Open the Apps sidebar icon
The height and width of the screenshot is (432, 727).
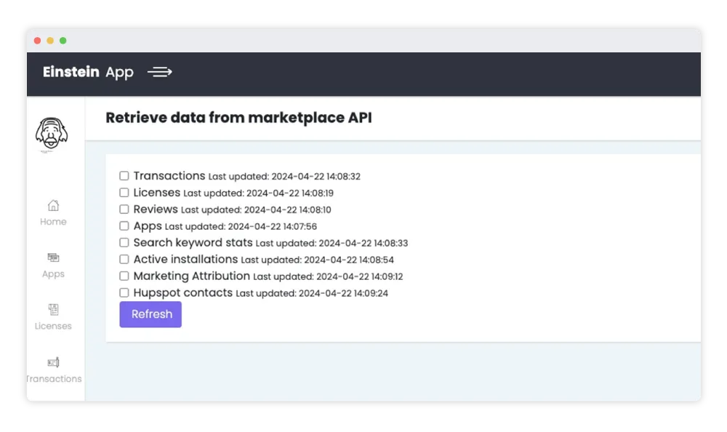pos(53,257)
